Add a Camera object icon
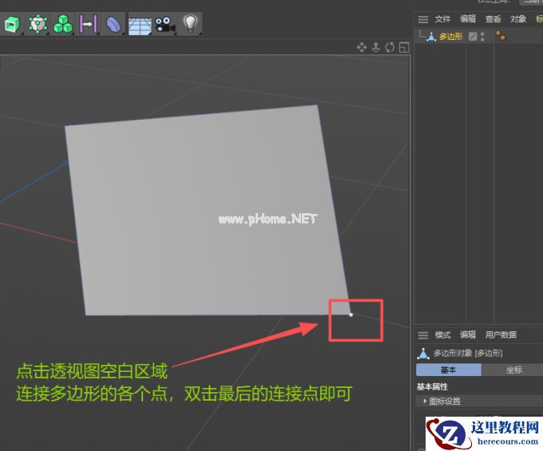Screen dimensions: 543x451 (x=164, y=25)
